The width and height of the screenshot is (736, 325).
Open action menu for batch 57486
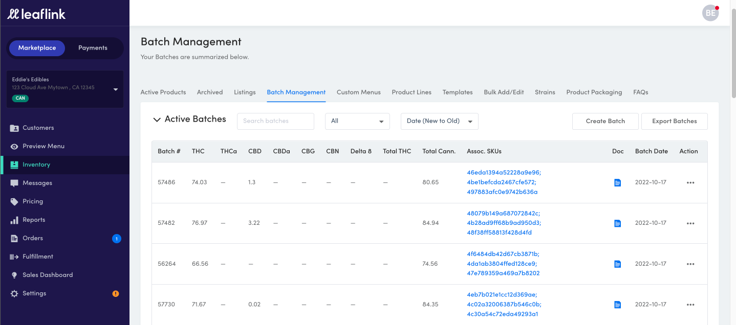[x=690, y=182]
